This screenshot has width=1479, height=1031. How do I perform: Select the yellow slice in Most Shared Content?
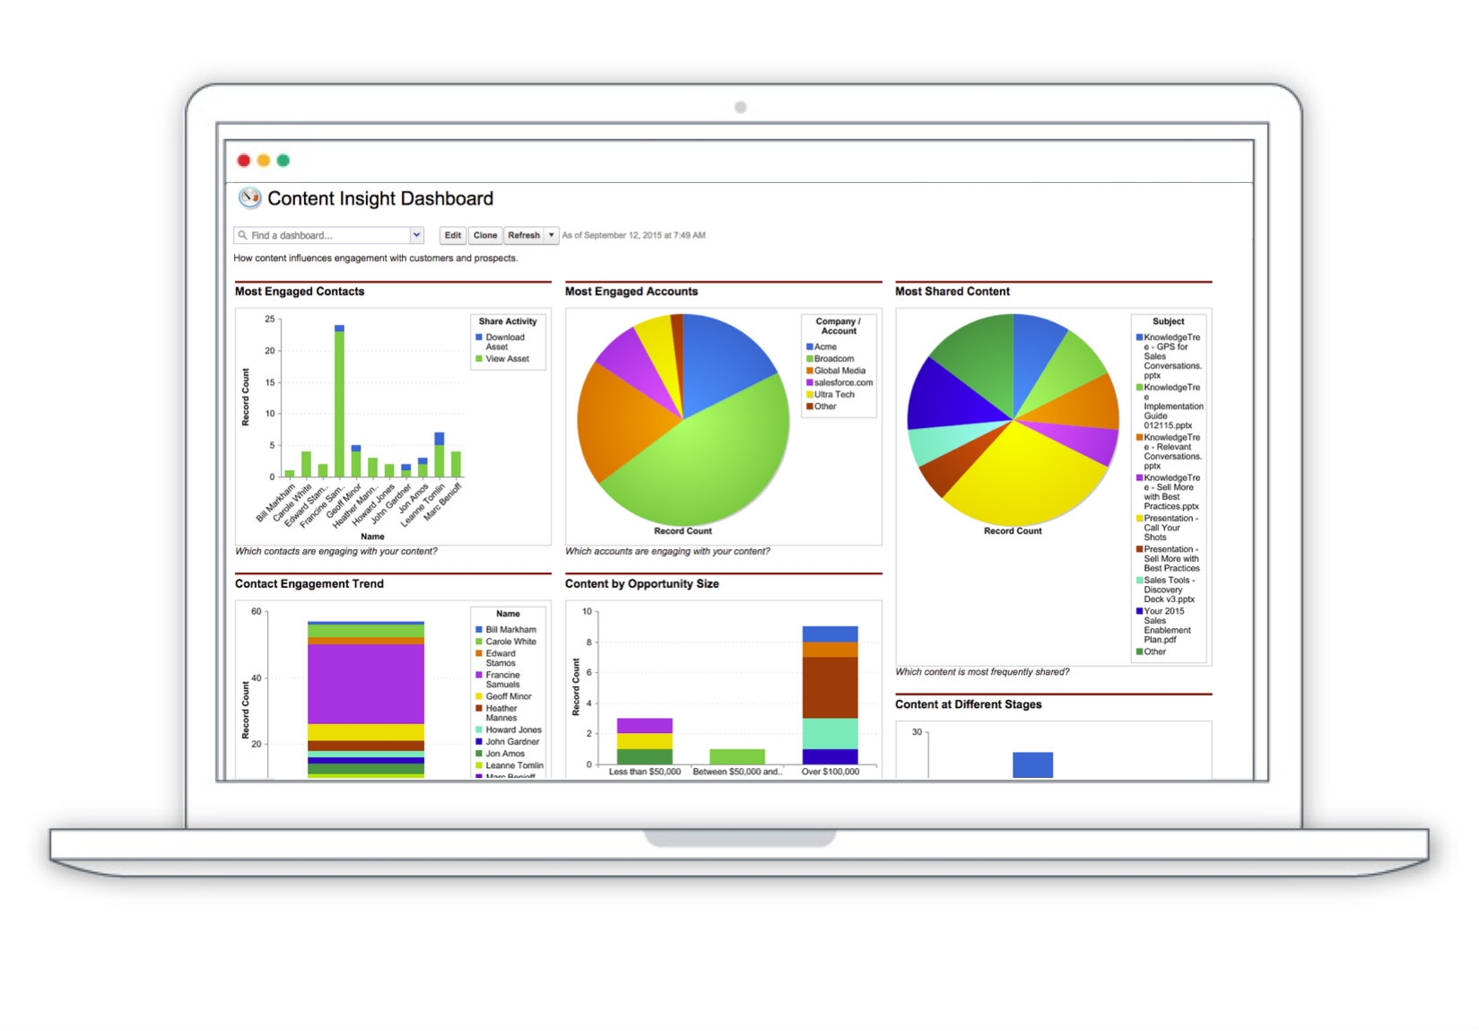[x=1014, y=476]
